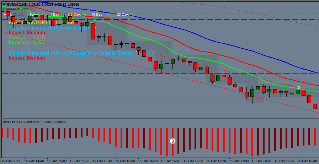This screenshot has height=164, width=319.
Task: Click the Forecast -4.85B line
Action: 27,43
